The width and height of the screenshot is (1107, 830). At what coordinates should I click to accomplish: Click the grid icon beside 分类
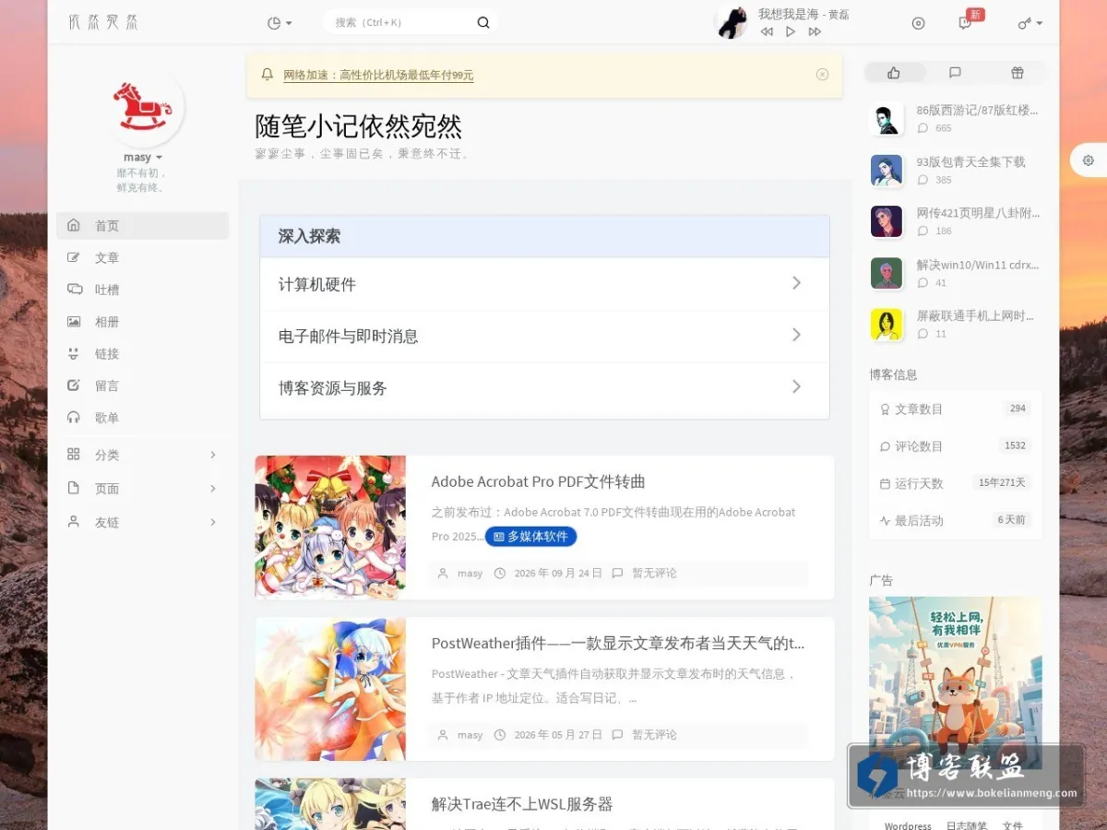coord(74,455)
